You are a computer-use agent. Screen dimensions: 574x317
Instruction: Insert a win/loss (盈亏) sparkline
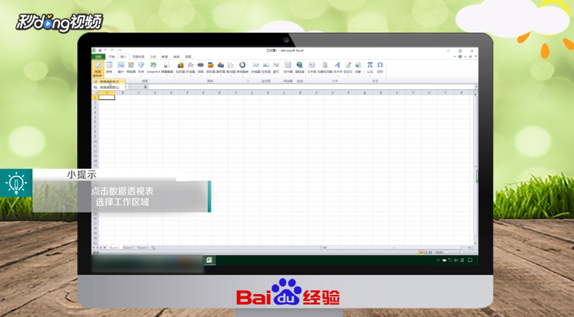[x=276, y=68]
